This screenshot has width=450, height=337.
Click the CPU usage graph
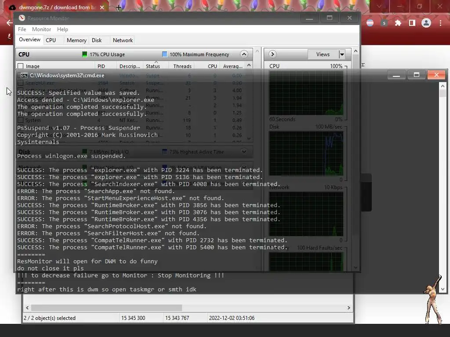(306, 93)
